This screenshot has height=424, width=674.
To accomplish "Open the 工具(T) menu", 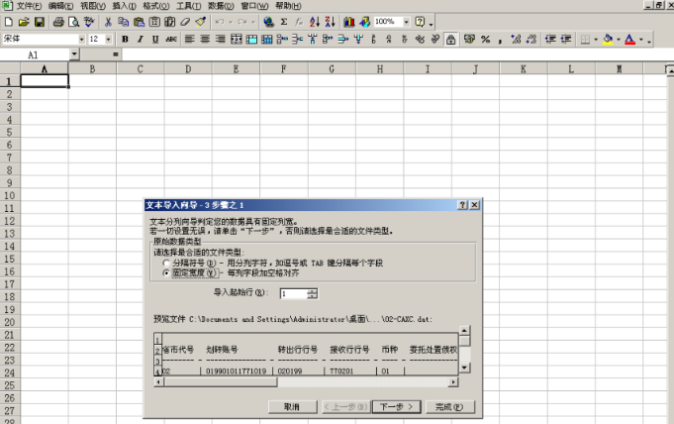I will (x=189, y=6).
